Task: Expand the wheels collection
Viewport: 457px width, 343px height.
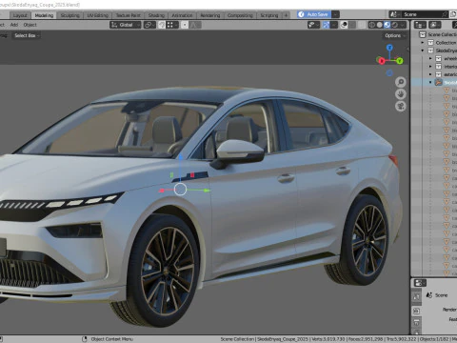Action: click(430, 58)
